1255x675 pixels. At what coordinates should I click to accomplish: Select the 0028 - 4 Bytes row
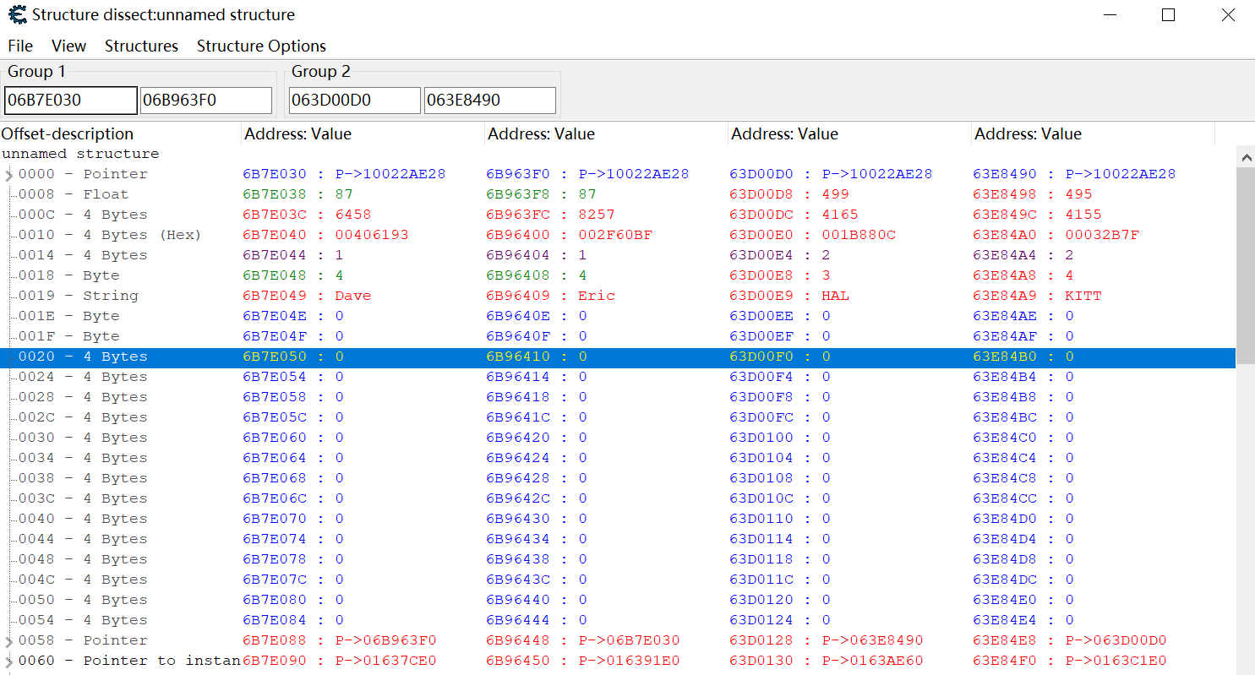[x=618, y=397]
